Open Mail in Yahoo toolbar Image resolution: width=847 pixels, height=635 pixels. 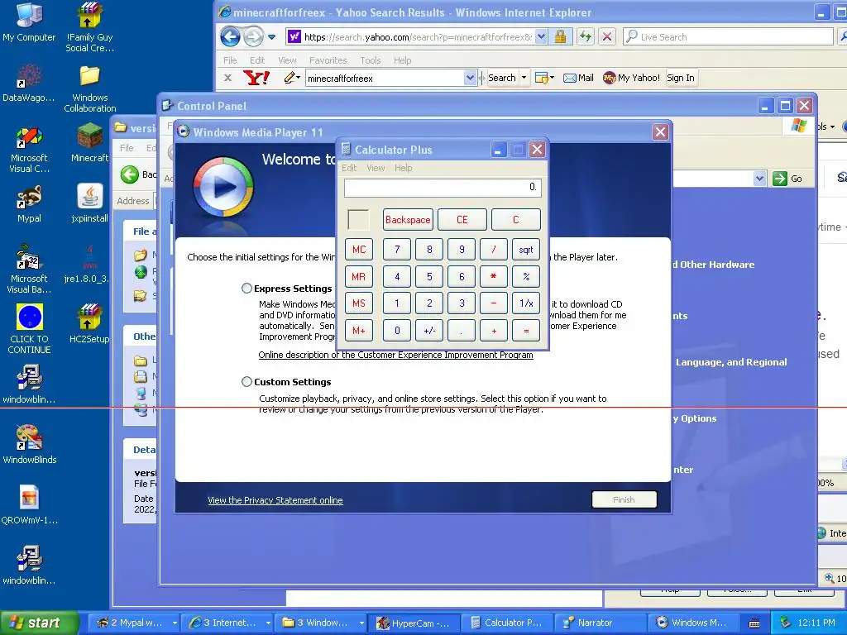tap(578, 78)
